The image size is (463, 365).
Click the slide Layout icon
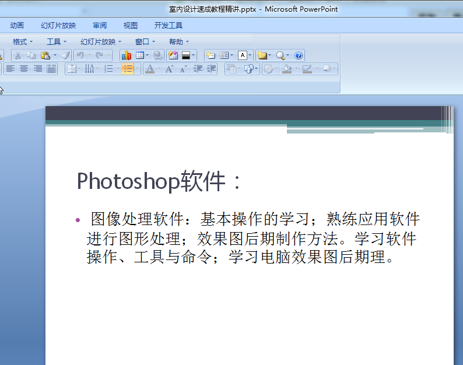[225, 55]
